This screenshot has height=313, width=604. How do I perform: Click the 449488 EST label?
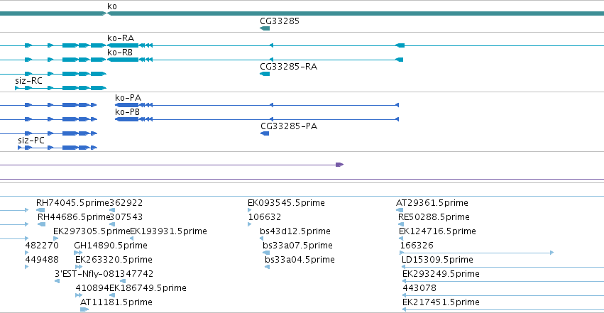[x=42, y=260]
